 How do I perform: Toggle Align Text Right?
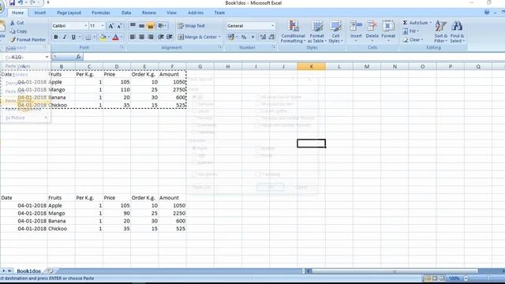[x=151, y=37]
